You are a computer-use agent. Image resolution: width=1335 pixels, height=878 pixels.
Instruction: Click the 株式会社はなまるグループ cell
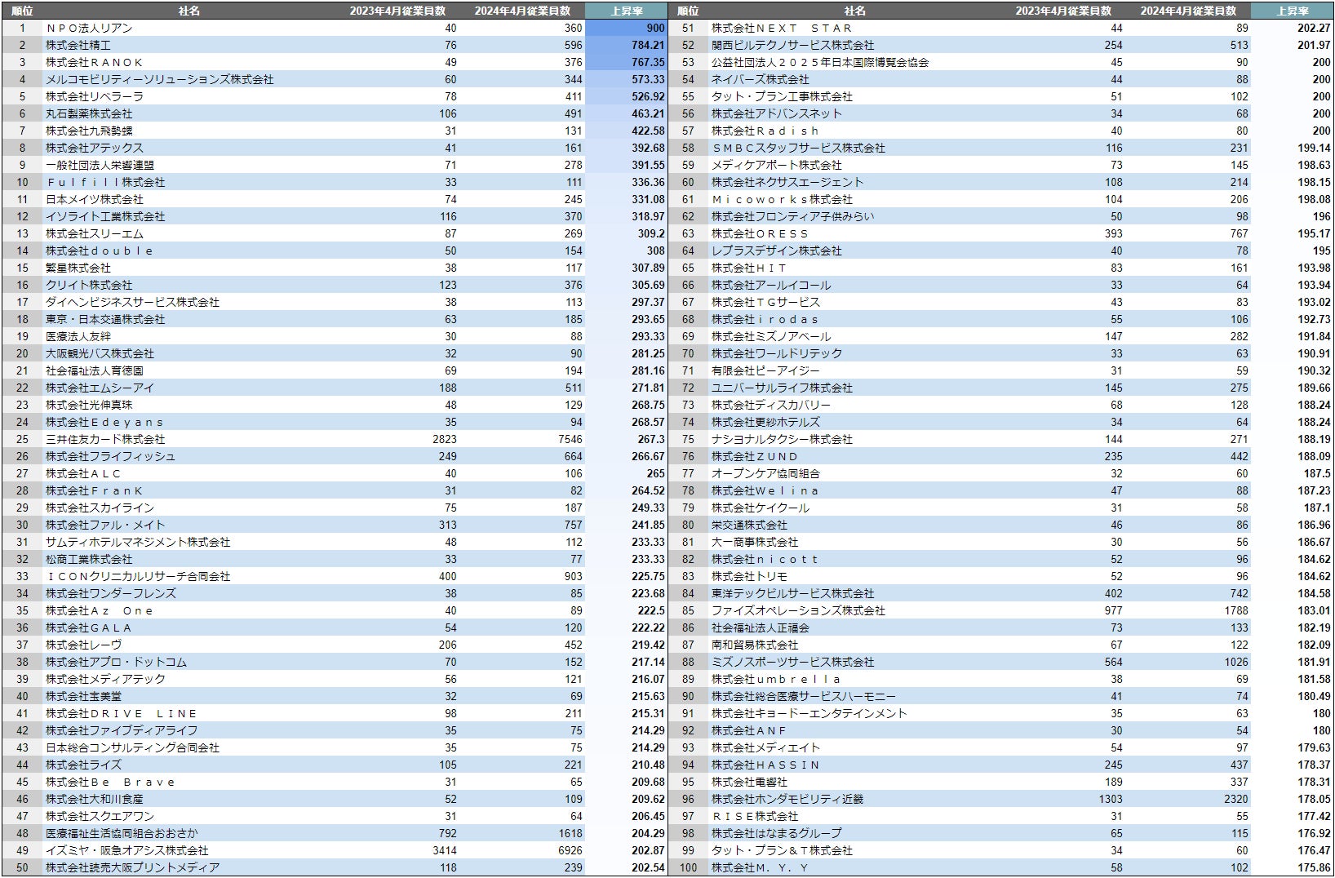pos(777,833)
